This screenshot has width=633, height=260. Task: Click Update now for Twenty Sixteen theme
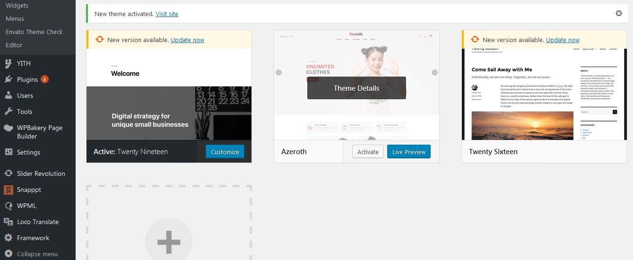coord(563,40)
